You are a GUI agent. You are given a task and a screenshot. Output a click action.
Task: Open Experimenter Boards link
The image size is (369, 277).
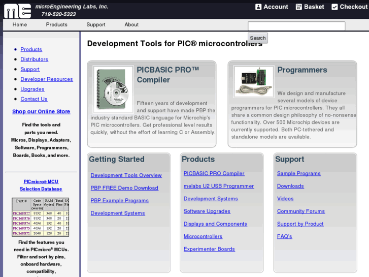coord(209,249)
